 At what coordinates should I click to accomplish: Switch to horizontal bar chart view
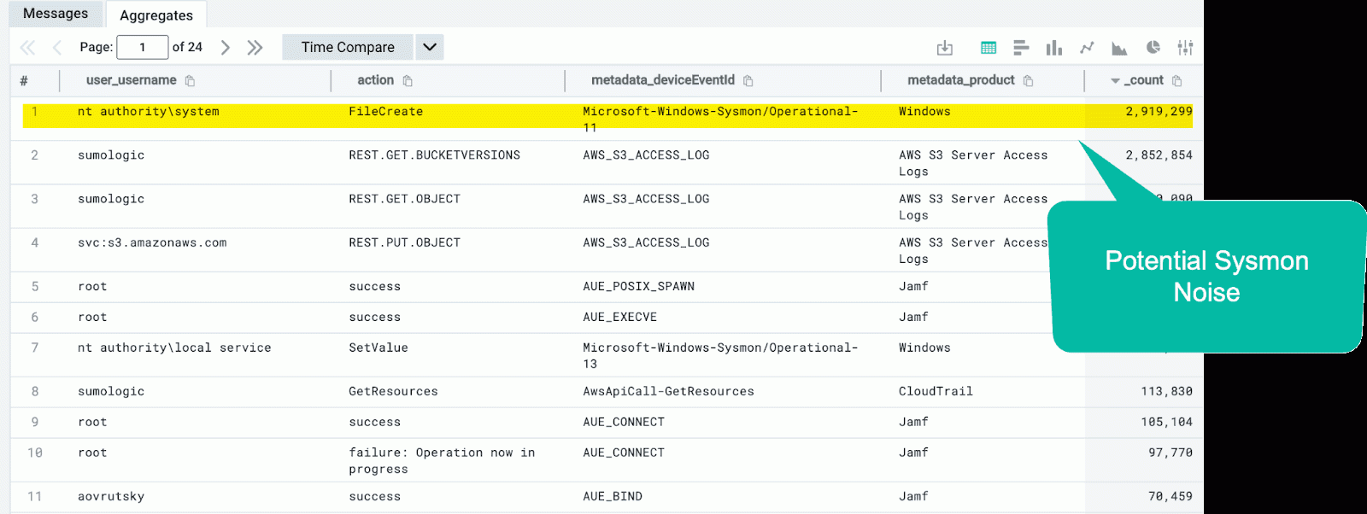coord(1021,48)
